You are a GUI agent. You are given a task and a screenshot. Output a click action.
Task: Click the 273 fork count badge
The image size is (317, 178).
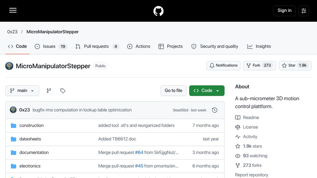point(267,65)
